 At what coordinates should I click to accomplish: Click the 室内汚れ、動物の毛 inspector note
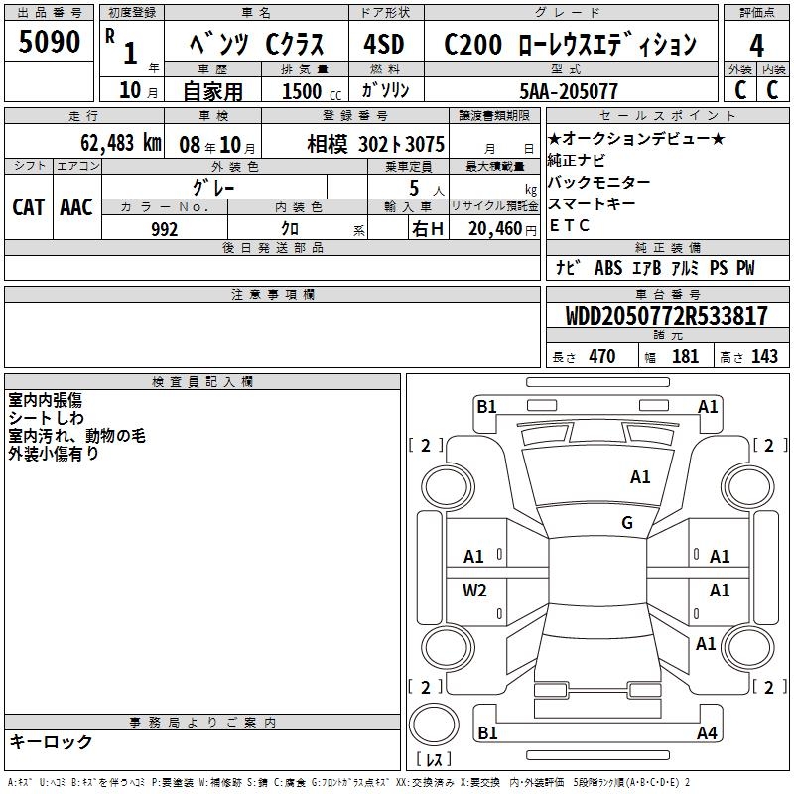[77, 435]
